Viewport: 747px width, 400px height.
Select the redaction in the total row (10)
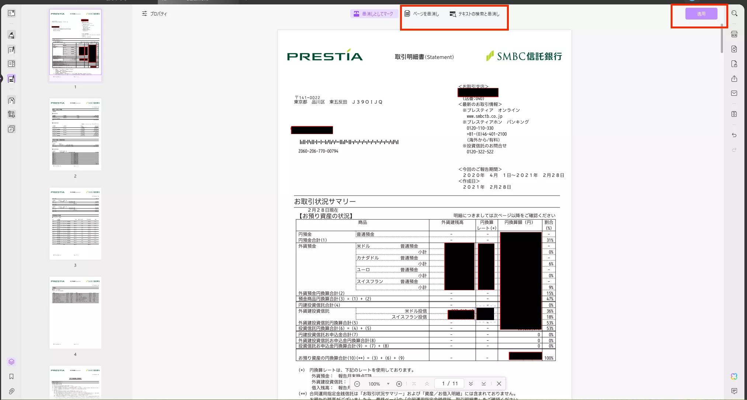point(525,356)
